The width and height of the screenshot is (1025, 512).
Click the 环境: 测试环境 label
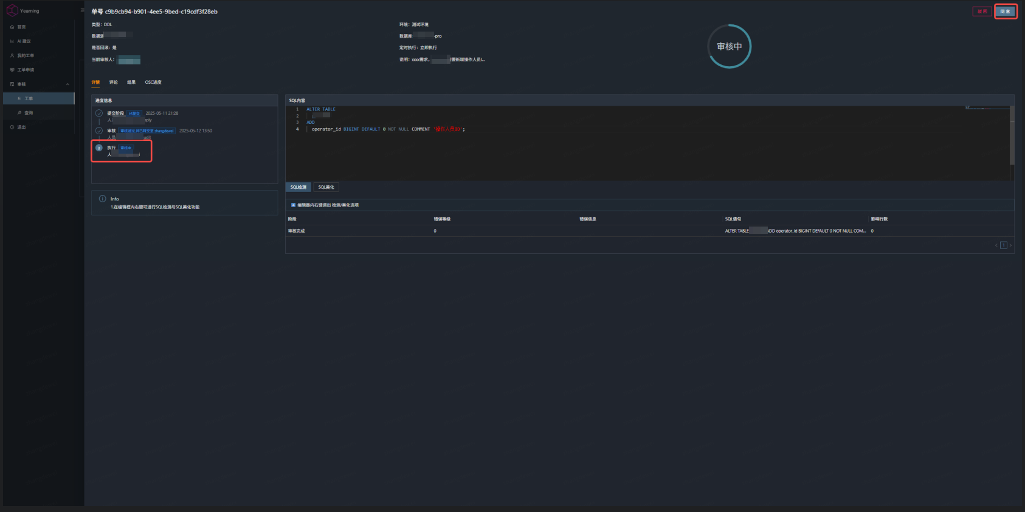pyautogui.click(x=414, y=24)
